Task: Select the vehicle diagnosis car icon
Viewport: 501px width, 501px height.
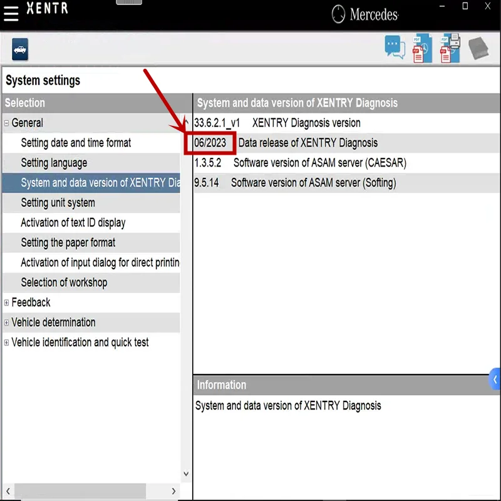Action: click(x=19, y=49)
